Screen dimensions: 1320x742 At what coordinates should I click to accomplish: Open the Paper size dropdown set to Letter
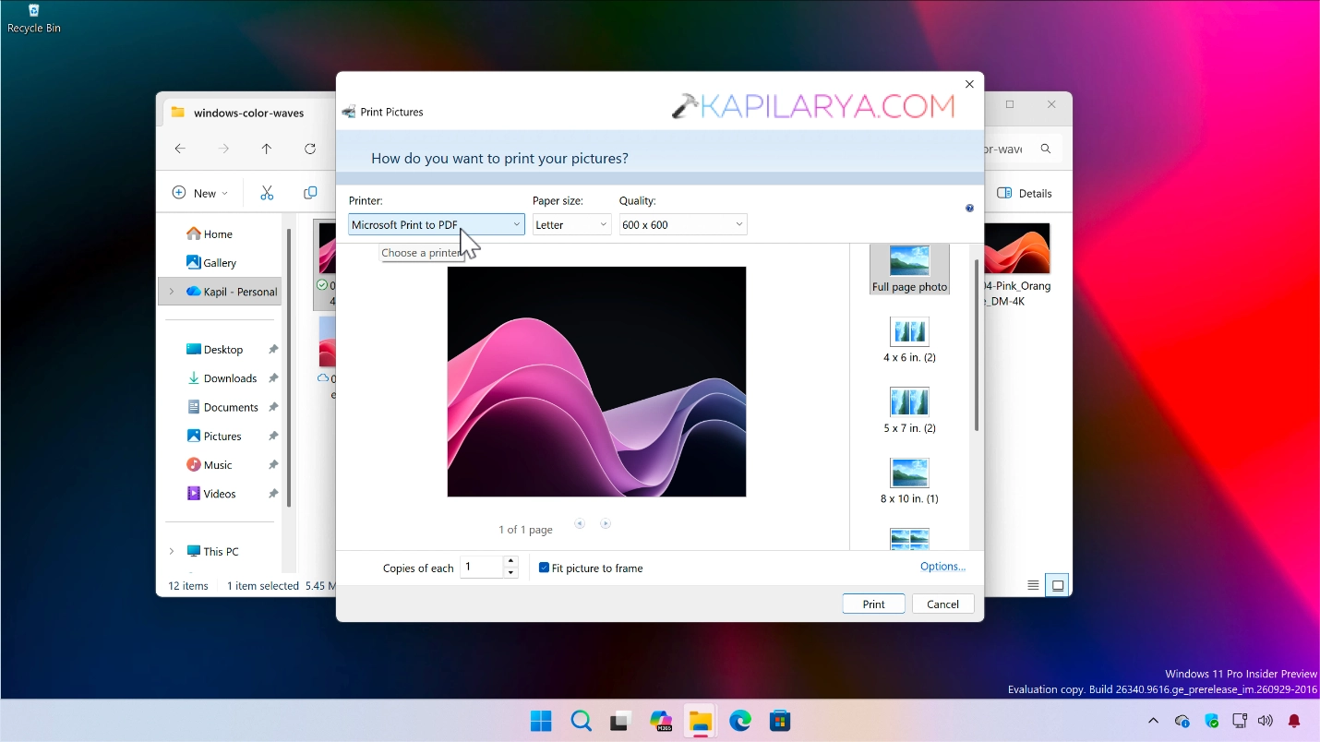(x=571, y=224)
